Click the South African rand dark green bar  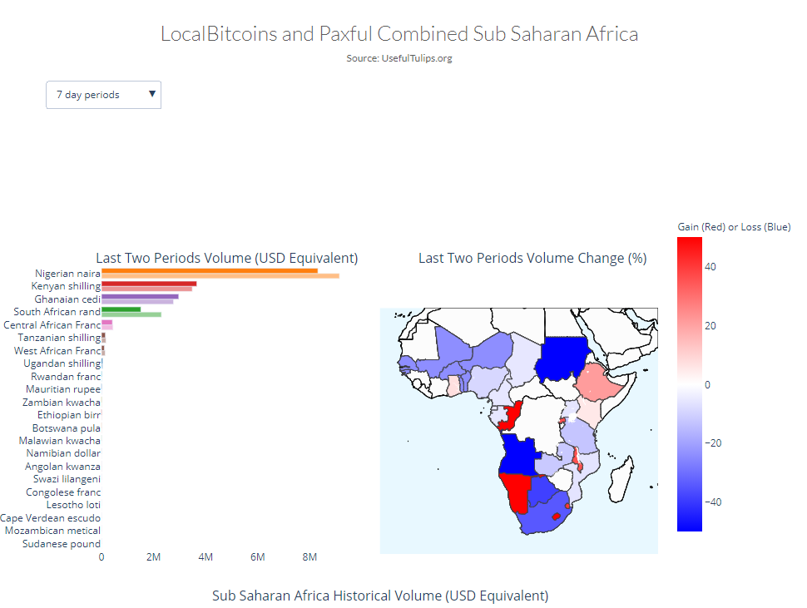tap(121, 309)
